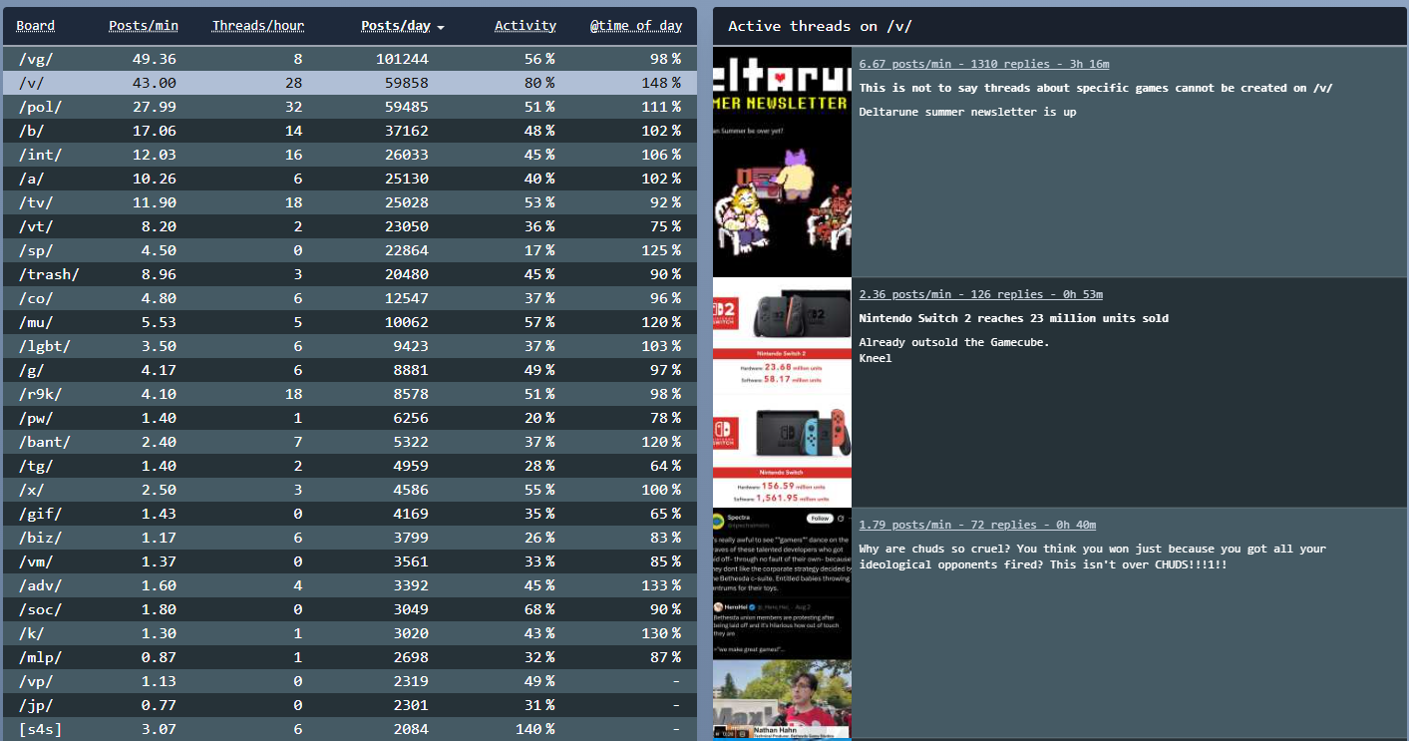Open thread stats link with 72 replies
Viewport: 1409px width, 741px height.
point(977,525)
